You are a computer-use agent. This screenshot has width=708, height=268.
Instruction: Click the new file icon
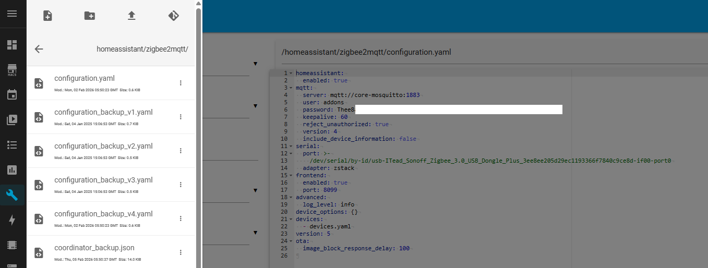click(47, 16)
